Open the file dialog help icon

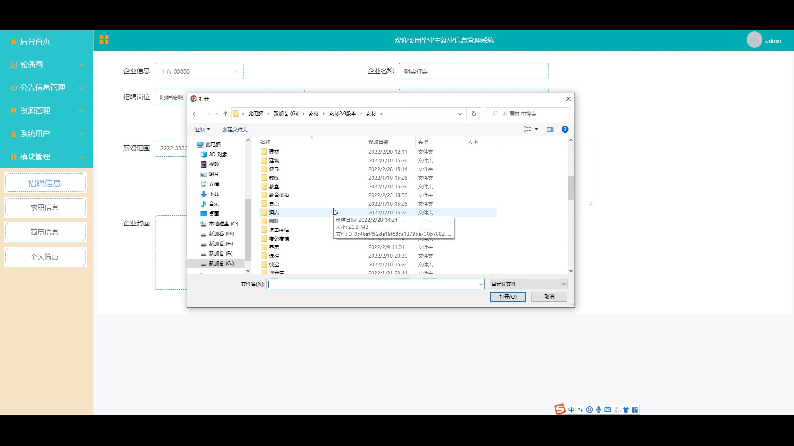[x=565, y=129]
